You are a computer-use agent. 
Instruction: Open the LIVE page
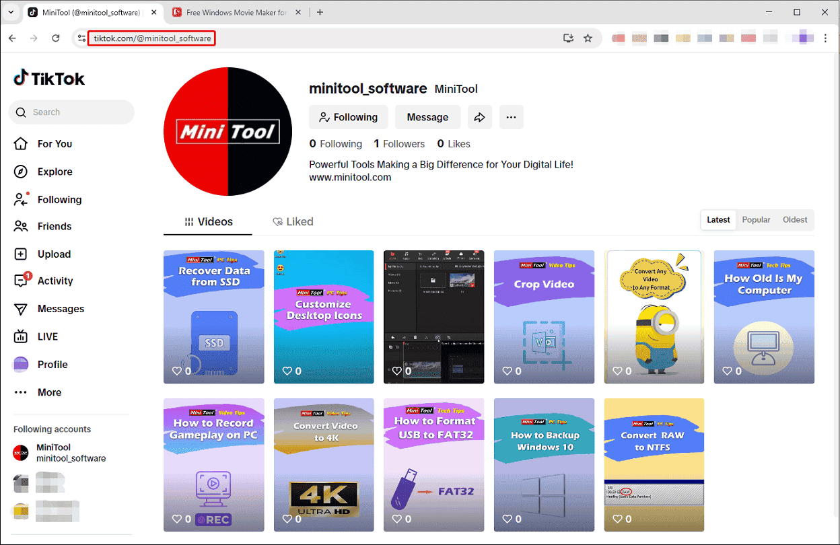pyautogui.click(x=36, y=336)
